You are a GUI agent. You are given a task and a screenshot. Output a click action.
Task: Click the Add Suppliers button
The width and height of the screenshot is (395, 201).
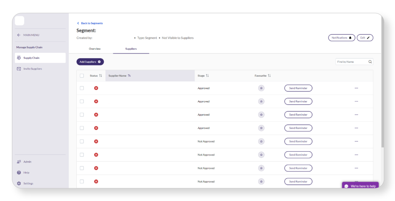pyautogui.click(x=90, y=62)
